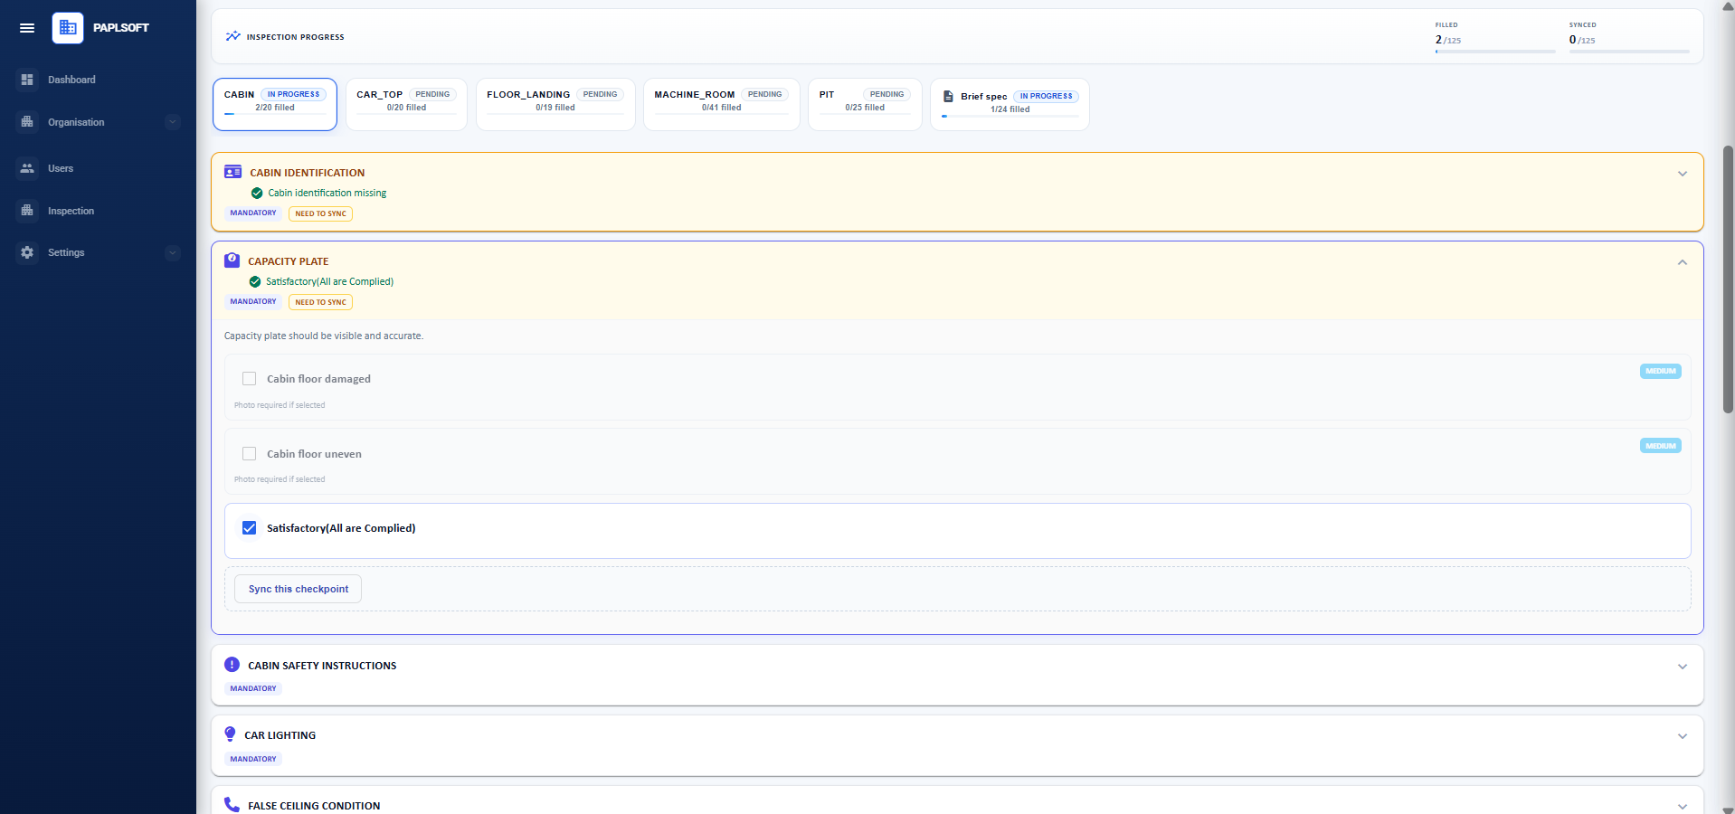Click the CAR LIGHTING heading
Viewport: 1735px width, 814px height.
tap(280, 735)
